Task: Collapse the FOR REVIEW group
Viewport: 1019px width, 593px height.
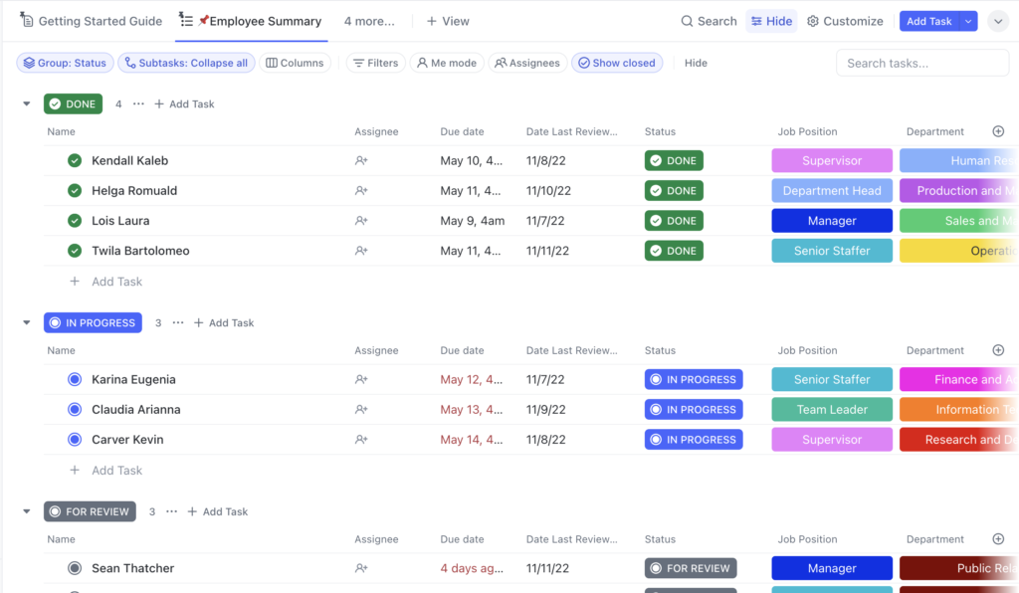Action: [x=27, y=512]
